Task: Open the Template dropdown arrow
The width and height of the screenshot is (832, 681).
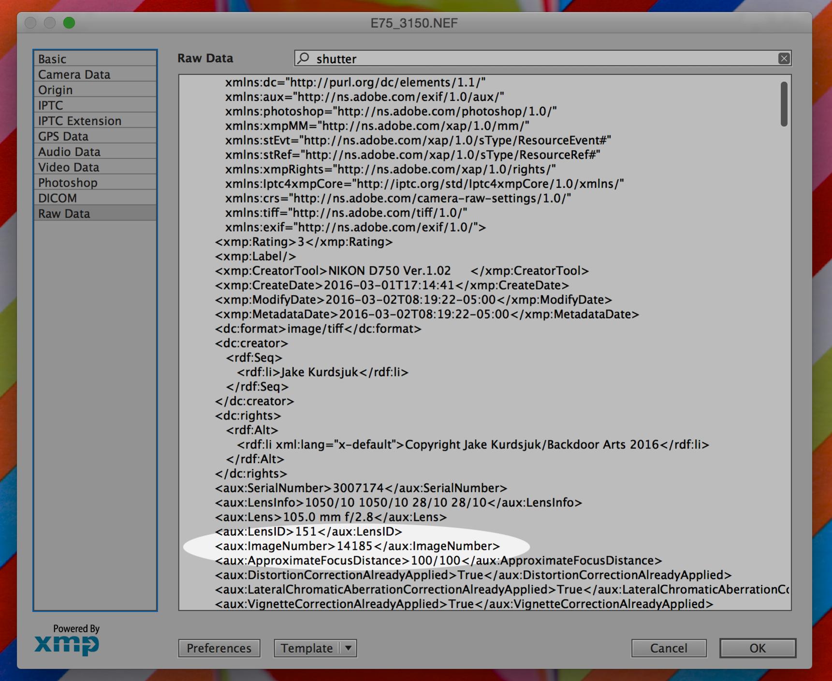Action: coord(348,648)
